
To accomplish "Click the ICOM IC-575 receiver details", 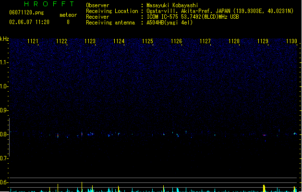I will (x=193, y=17).
